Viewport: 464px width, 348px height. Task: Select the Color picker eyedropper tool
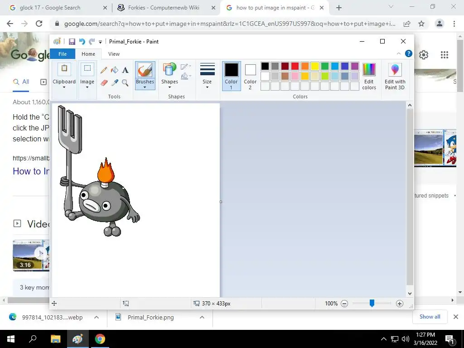tap(115, 82)
